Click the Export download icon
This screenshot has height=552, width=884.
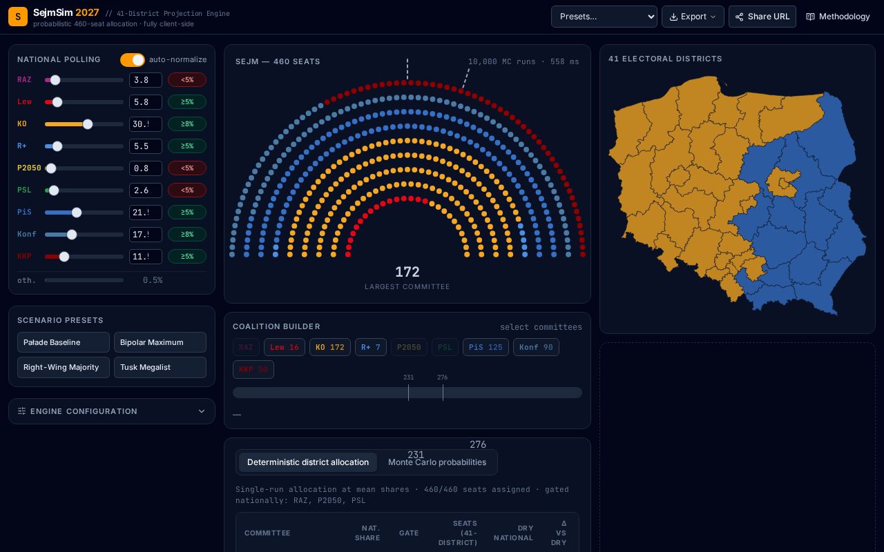click(673, 17)
